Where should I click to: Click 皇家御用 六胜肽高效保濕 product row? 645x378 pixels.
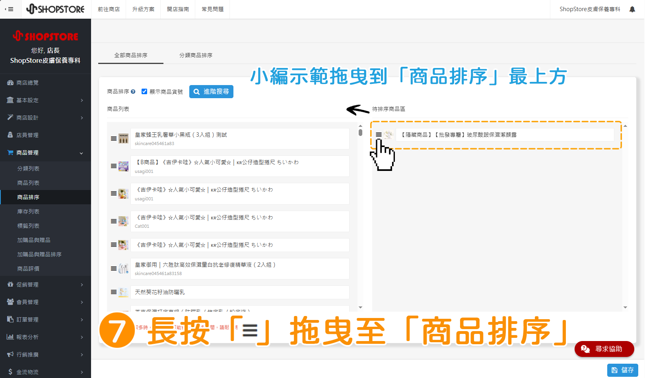click(x=240, y=269)
